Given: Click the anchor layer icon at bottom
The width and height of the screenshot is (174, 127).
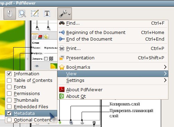Looking at the screenshot, I should click(82, 122).
